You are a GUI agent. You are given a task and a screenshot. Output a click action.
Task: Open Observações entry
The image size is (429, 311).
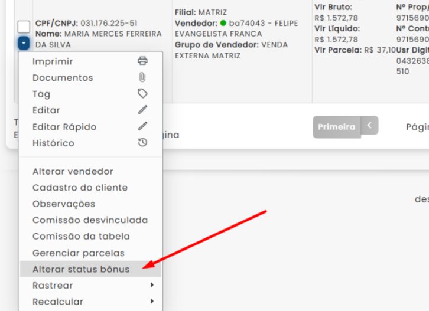64,204
